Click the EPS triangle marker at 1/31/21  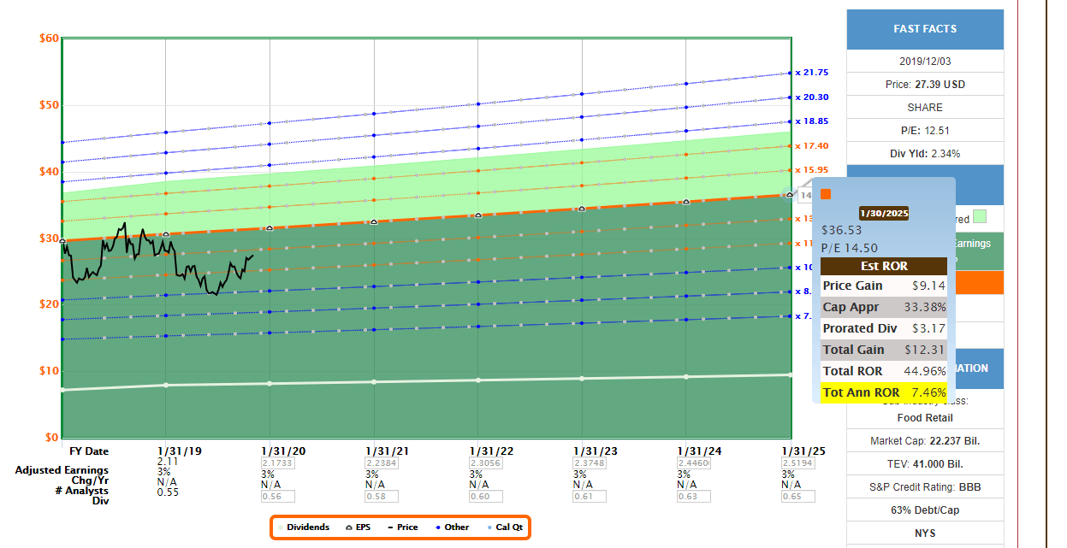[x=374, y=221]
